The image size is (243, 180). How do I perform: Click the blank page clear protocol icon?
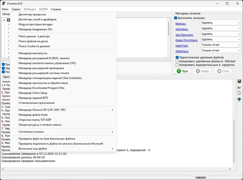[239, 93]
